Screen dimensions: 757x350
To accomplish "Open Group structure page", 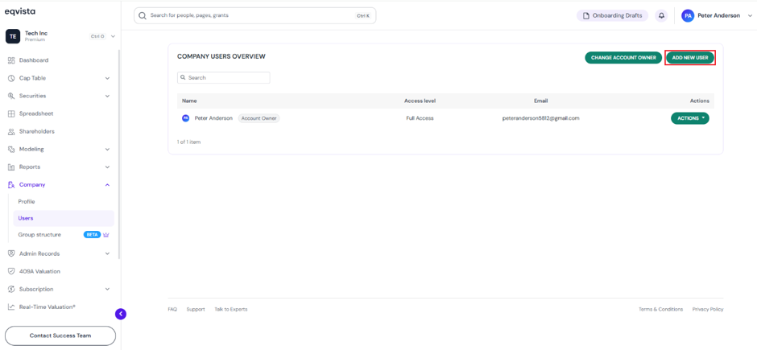I will pos(39,235).
